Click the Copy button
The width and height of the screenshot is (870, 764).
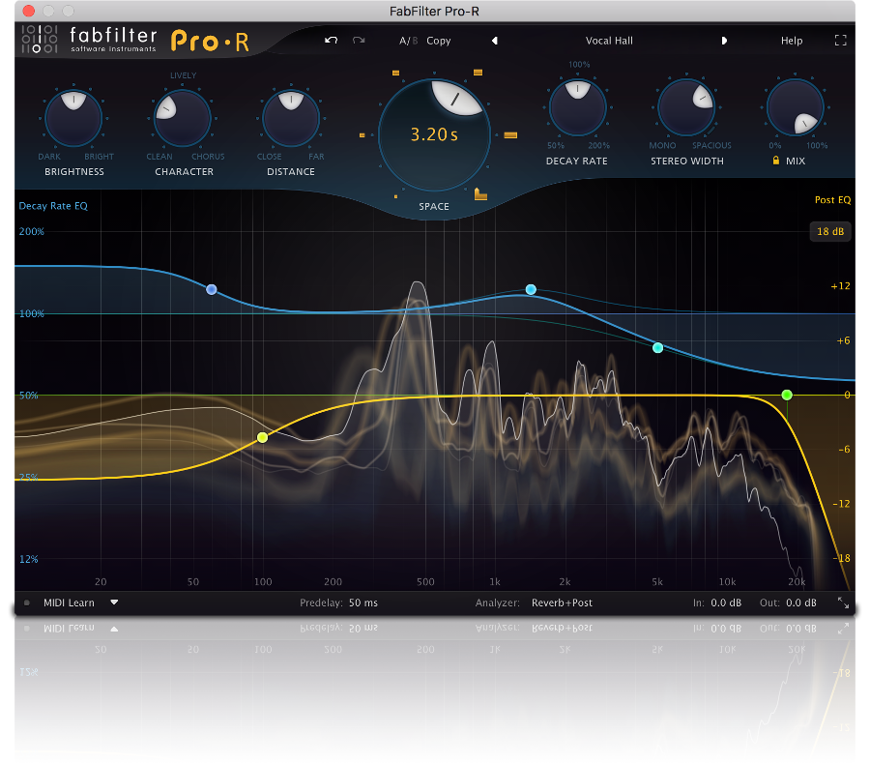pos(438,41)
